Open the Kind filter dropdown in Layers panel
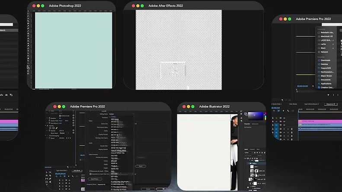The height and width of the screenshot is (192, 342). [249, 153]
